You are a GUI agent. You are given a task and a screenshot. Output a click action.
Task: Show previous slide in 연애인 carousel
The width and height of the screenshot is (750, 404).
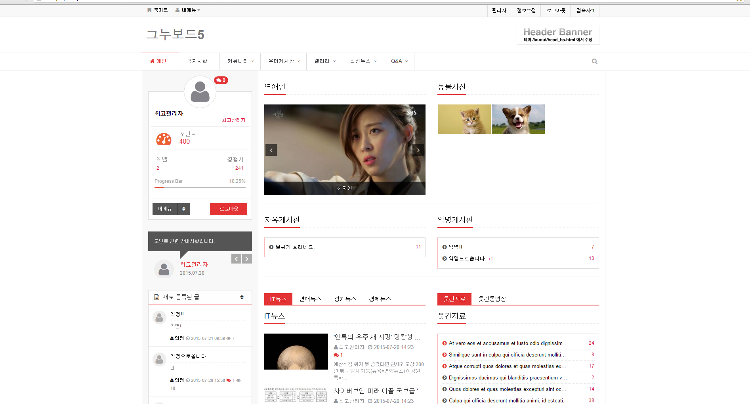271,150
